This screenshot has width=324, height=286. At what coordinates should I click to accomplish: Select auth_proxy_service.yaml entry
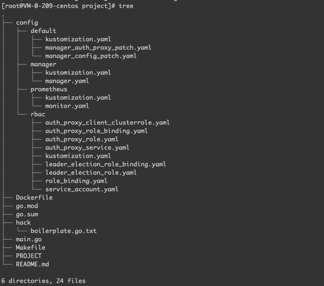click(x=87, y=148)
